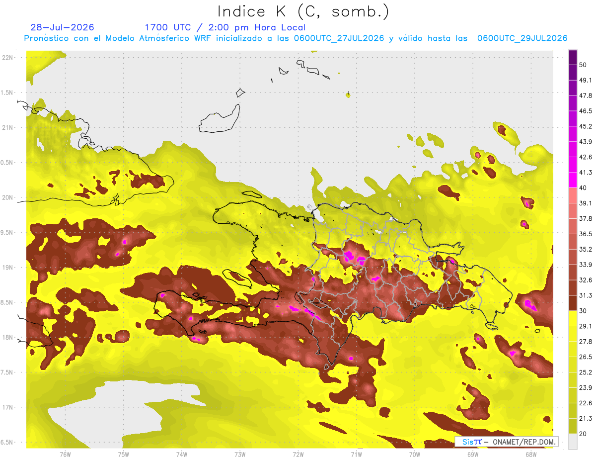Click "1700 UTC / 2:00 pm Hora Local" text
The width and height of the screenshot is (596, 461).
point(225,27)
